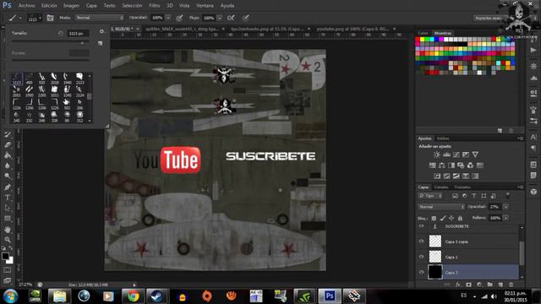Open the Relleno fill dropdown arrow
The height and width of the screenshot is (304, 541).
[505, 218]
